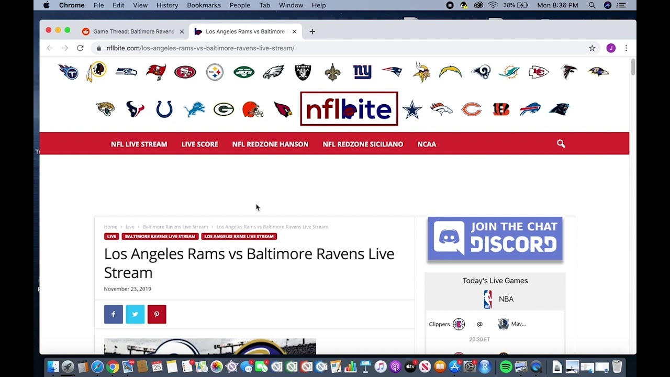Bookmark this page with star icon
This screenshot has height=377, width=670.
(x=592, y=48)
